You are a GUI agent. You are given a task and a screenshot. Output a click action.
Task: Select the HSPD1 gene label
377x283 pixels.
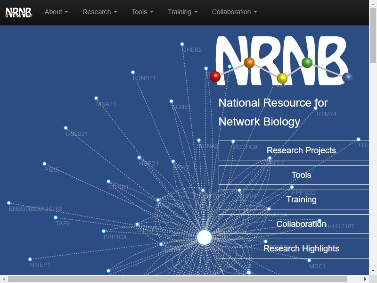(x=149, y=164)
